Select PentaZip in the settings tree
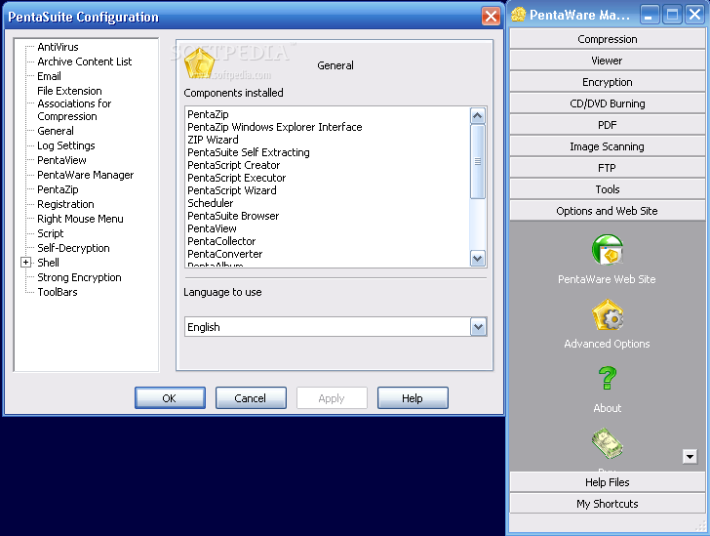The height and width of the screenshot is (536, 710). click(58, 189)
